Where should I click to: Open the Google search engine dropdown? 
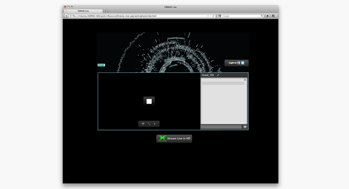tap(220, 16)
